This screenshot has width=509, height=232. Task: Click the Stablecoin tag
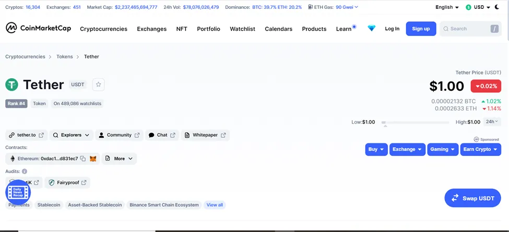coord(49,205)
